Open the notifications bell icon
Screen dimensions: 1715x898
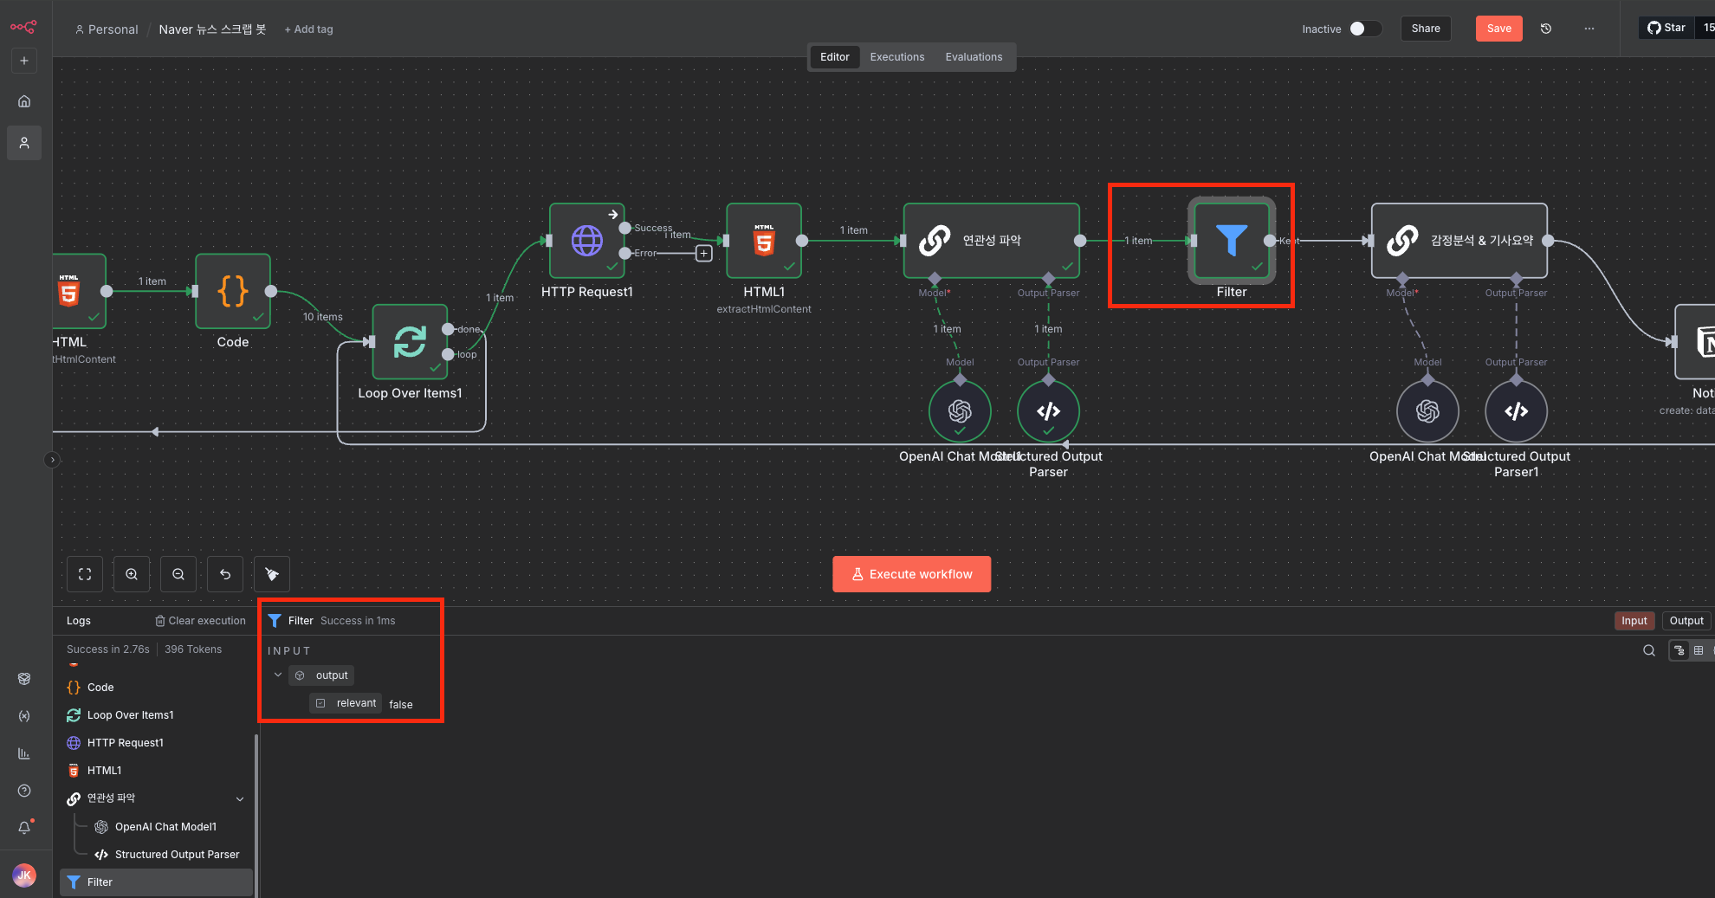(24, 828)
